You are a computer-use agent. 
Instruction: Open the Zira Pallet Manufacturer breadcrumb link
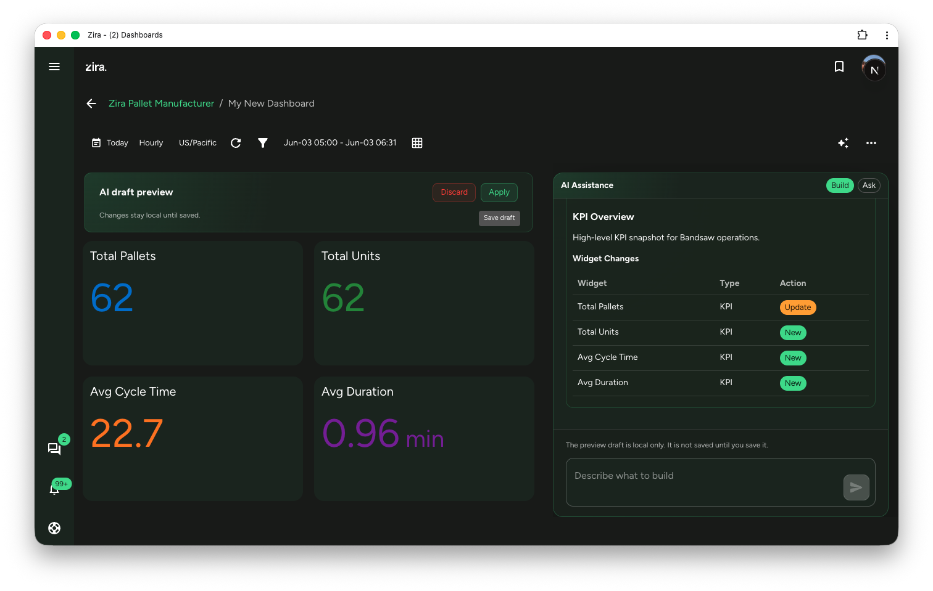161,104
